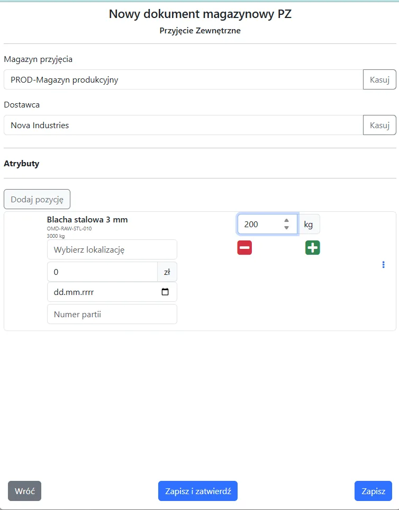This screenshot has width=399, height=510.
Task: Click the item name Blacha stalowa 3 mm
Action: tap(87, 220)
